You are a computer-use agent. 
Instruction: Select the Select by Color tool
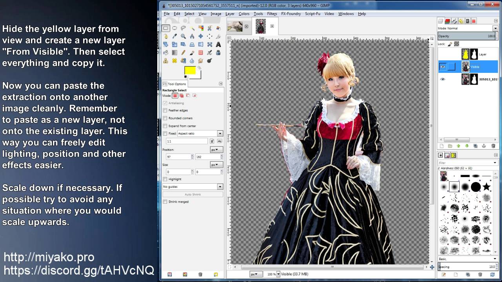point(201,28)
